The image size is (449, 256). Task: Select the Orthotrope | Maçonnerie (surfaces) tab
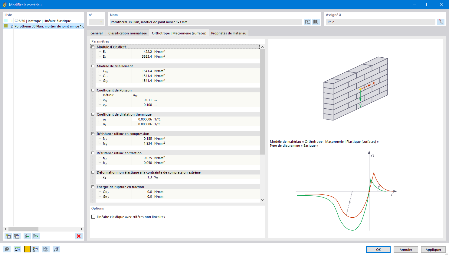[x=179, y=33]
